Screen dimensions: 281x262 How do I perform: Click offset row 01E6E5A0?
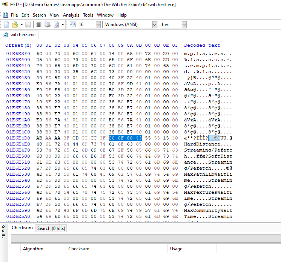tap(18, 216)
